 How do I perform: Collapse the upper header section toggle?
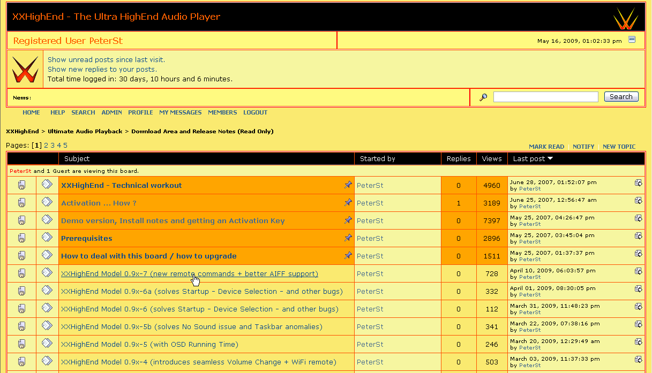tap(632, 40)
